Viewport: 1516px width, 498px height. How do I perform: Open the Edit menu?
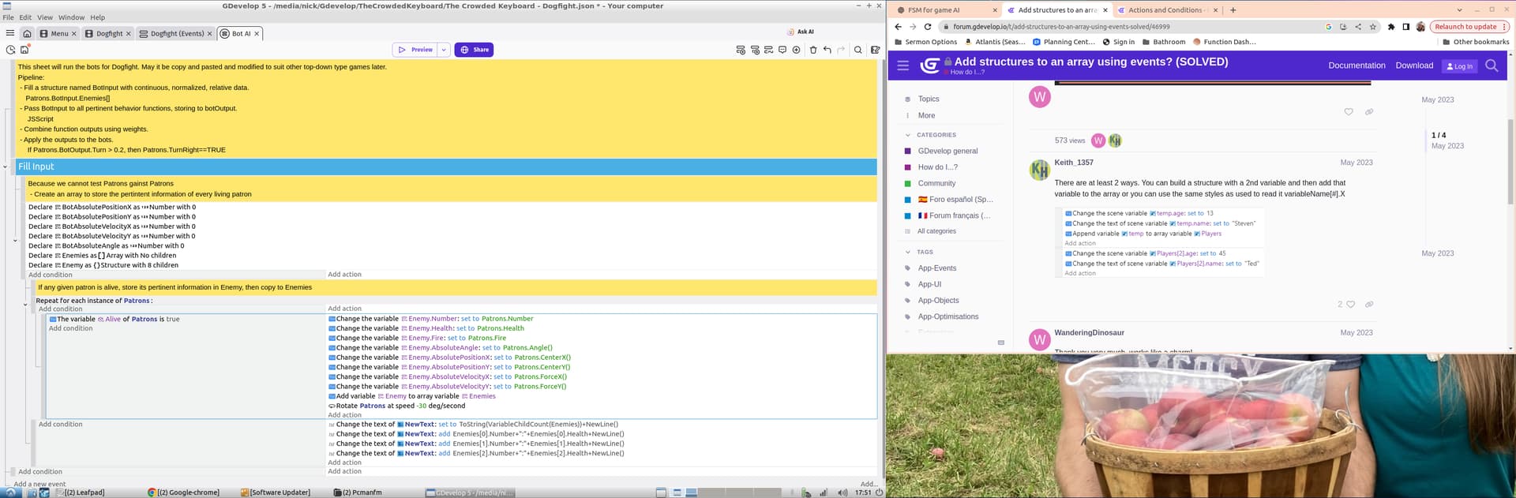[x=25, y=17]
